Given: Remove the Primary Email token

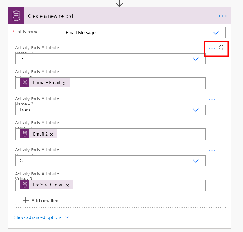Looking at the screenshot, I should point(64,83).
